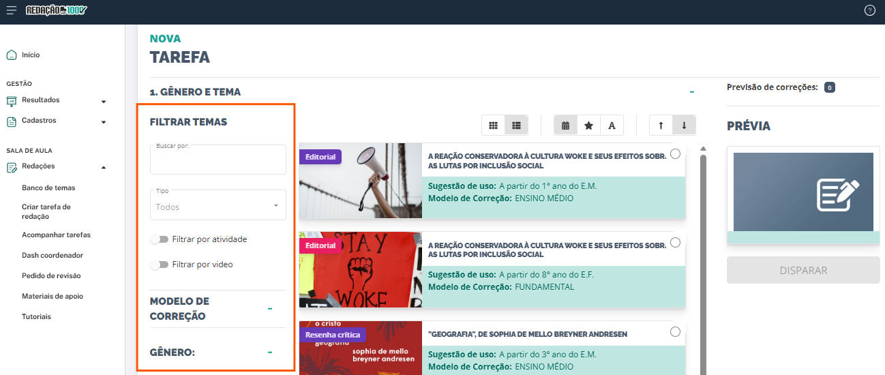Click the Buscar por search field
This screenshot has width=885, height=375.
pos(218,160)
